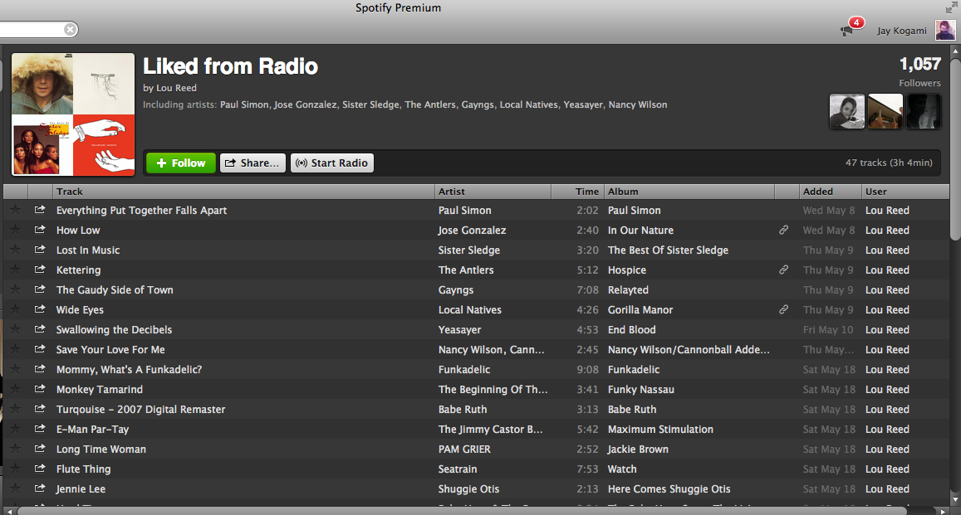
Task: Share Mommy, What's A Funkadelic?
Action: pos(40,369)
